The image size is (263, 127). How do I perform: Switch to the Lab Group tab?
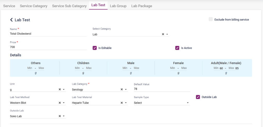[118, 6]
